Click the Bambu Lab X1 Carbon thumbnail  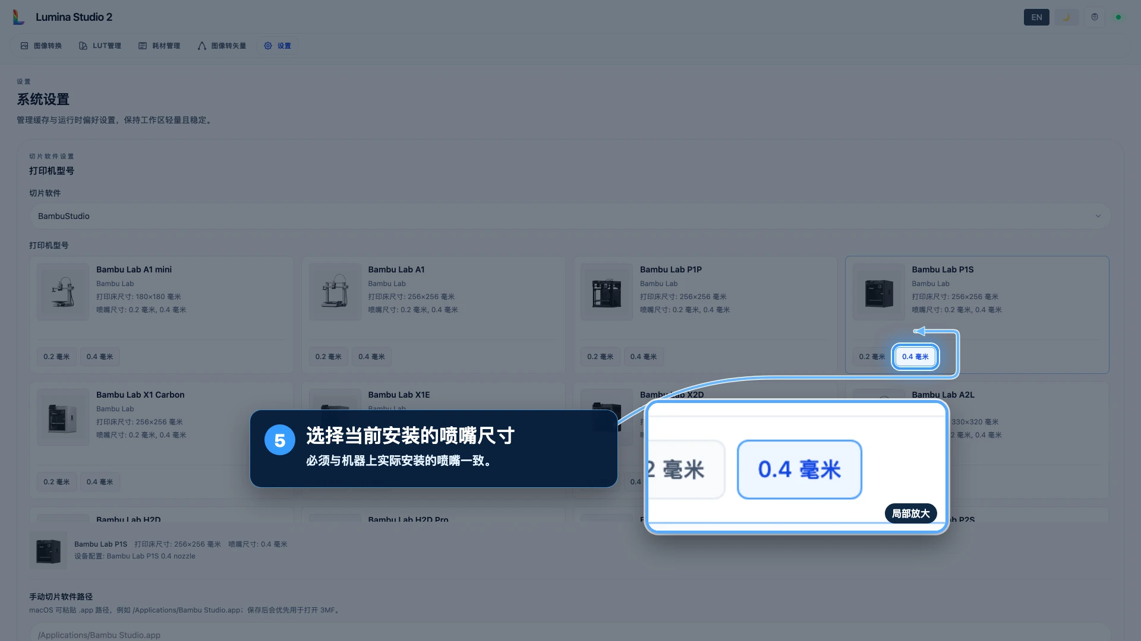point(63,417)
